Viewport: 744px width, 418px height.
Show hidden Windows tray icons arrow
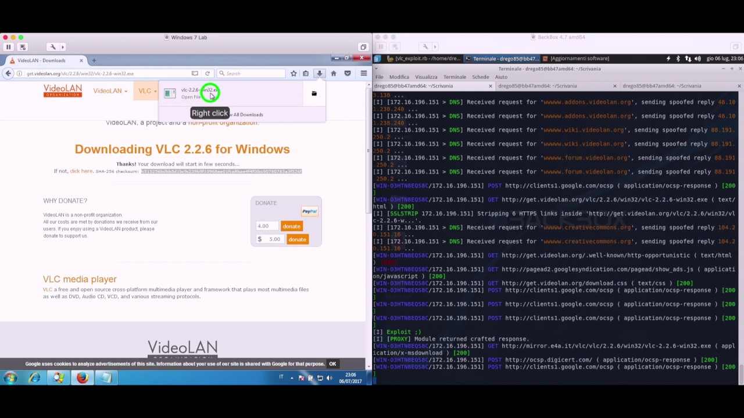click(x=292, y=379)
